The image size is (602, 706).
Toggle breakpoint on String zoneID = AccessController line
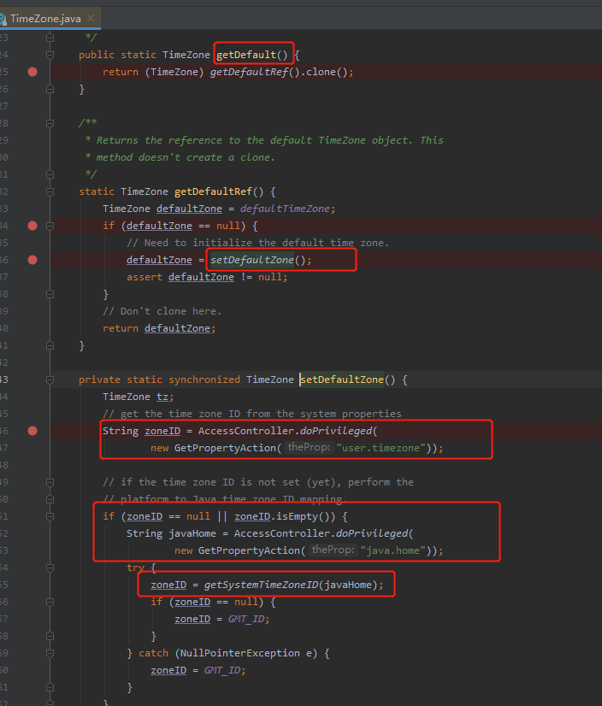coord(32,431)
